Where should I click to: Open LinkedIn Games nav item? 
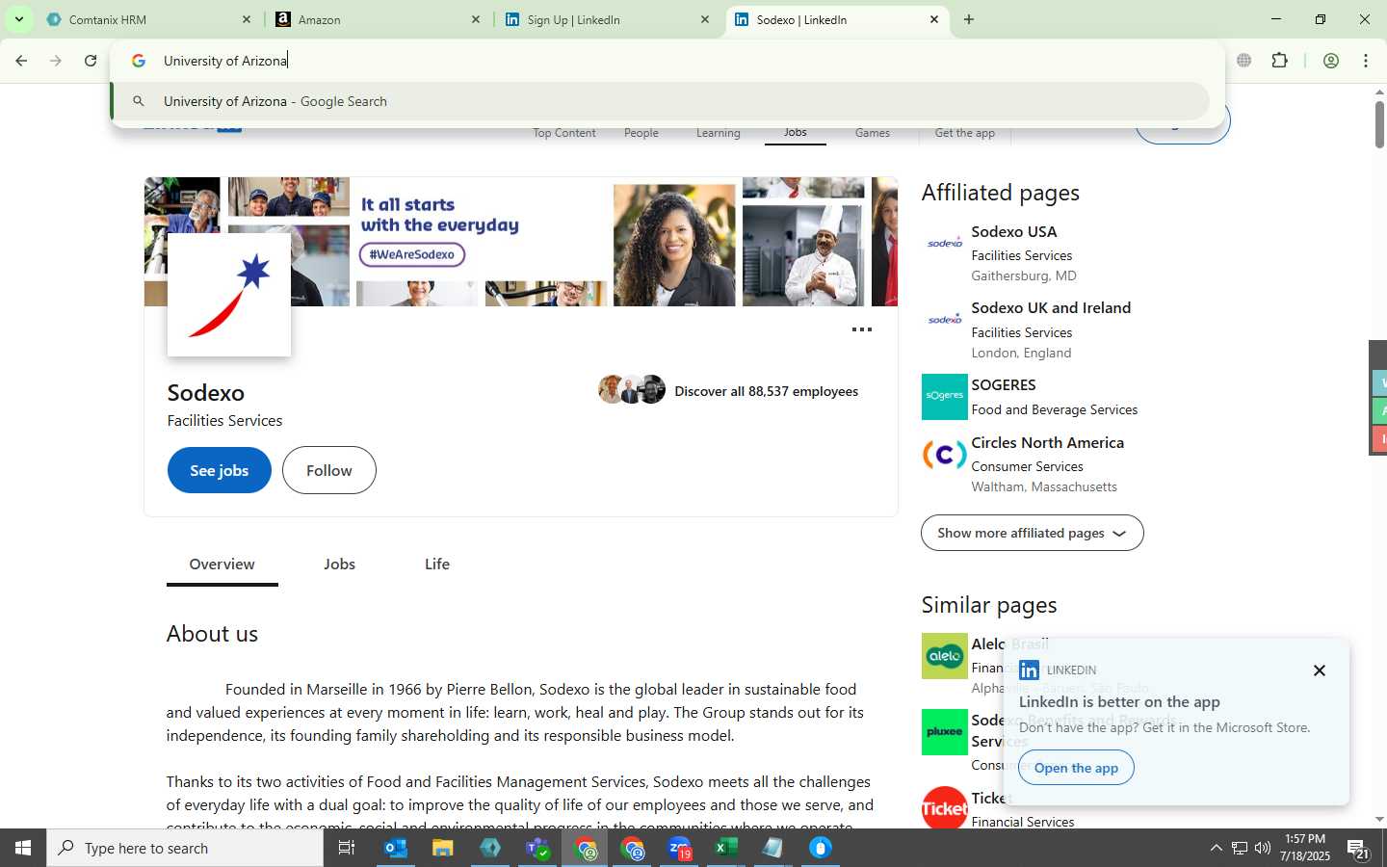coord(873,133)
